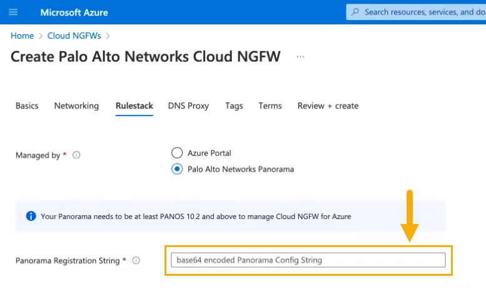Click the blue info banner icon
This screenshot has height=297, width=486.
pos(31,217)
